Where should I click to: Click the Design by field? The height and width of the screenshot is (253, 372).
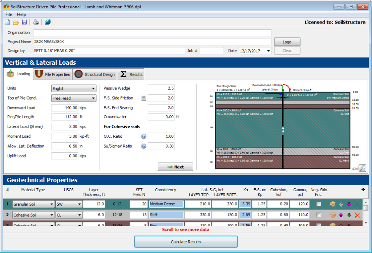(109, 51)
